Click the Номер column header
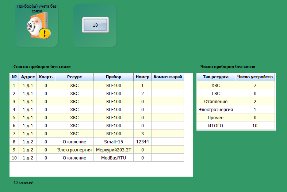 pyautogui.click(x=142, y=77)
